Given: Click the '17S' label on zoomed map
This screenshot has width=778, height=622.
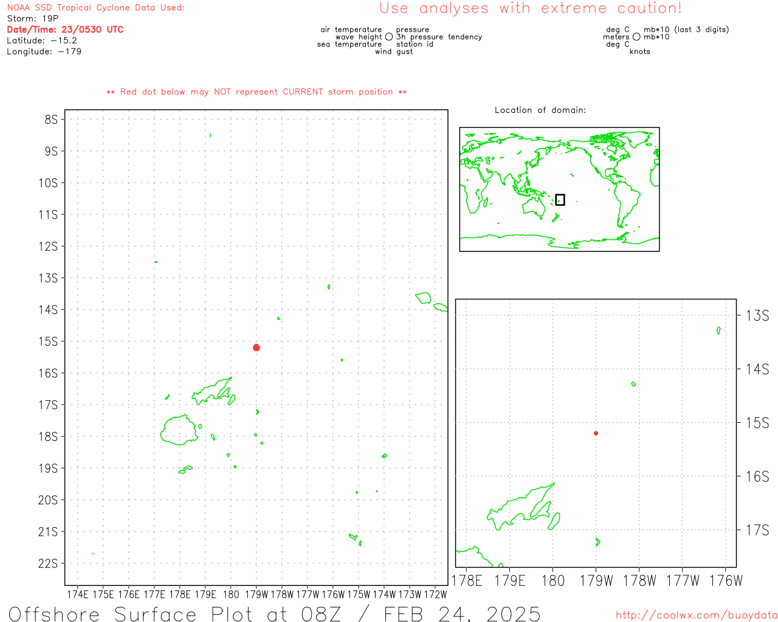Looking at the screenshot, I should pyautogui.click(x=757, y=530).
